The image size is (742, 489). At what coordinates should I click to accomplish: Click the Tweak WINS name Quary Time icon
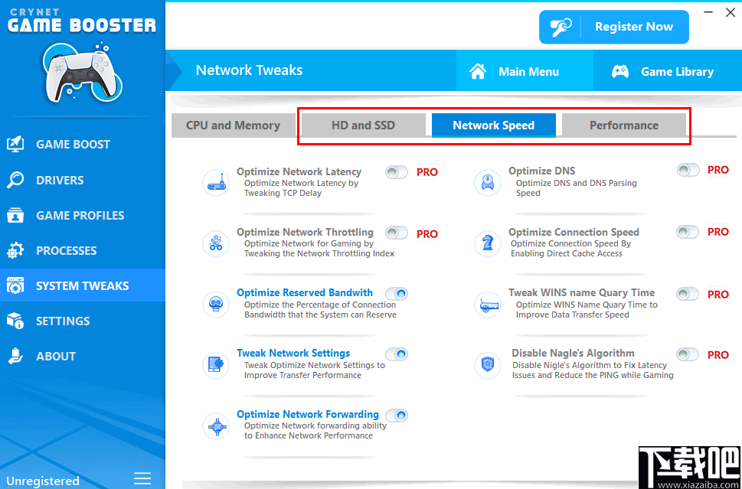(x=488, y=304)
